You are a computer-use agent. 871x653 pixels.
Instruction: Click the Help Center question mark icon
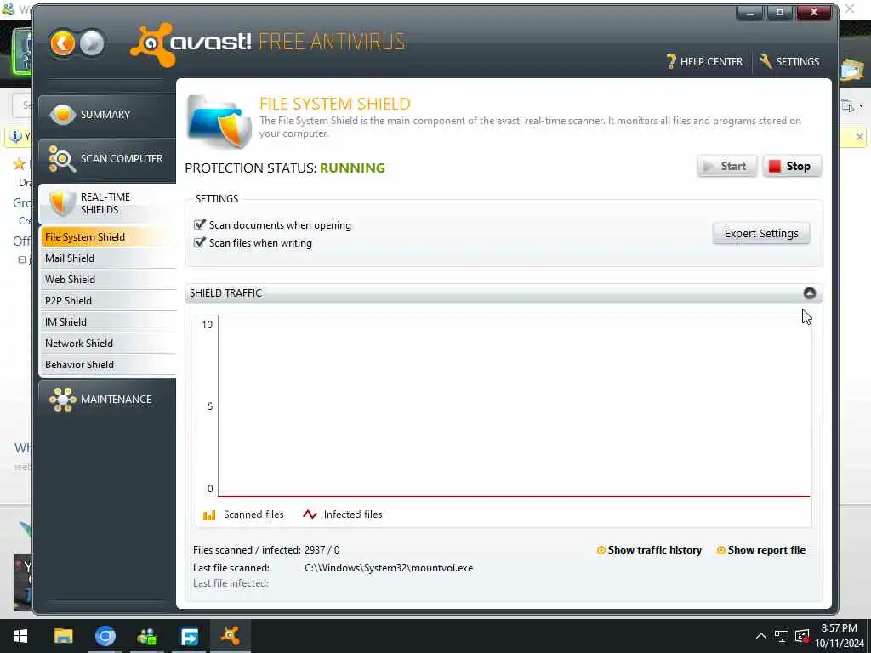click(x=671, y=61)
